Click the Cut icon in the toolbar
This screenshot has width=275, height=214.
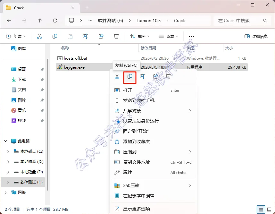pos(39,36)
